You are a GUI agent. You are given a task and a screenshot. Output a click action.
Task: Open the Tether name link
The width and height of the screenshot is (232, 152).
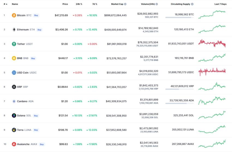pyautogui.click(x=21, y=44)
